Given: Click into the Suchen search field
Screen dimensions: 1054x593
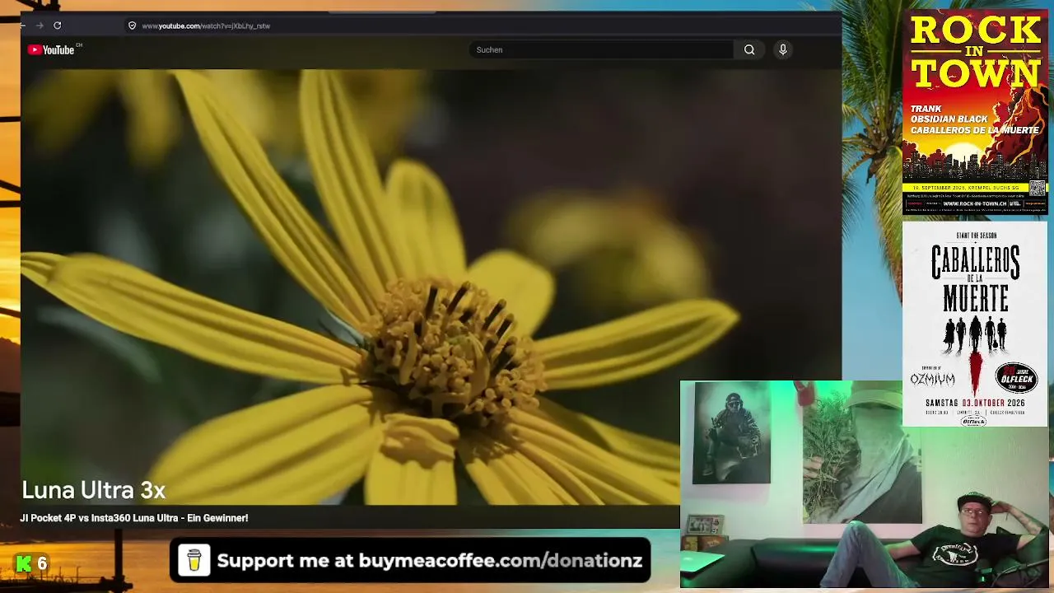Looking at the screenshot, I should (601, 49).
